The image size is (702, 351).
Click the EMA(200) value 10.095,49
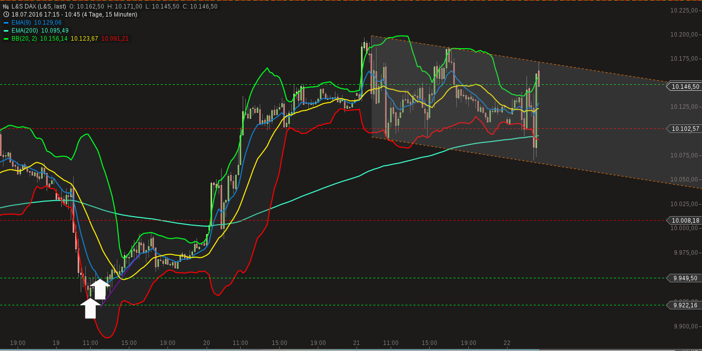tap(55, 31)
